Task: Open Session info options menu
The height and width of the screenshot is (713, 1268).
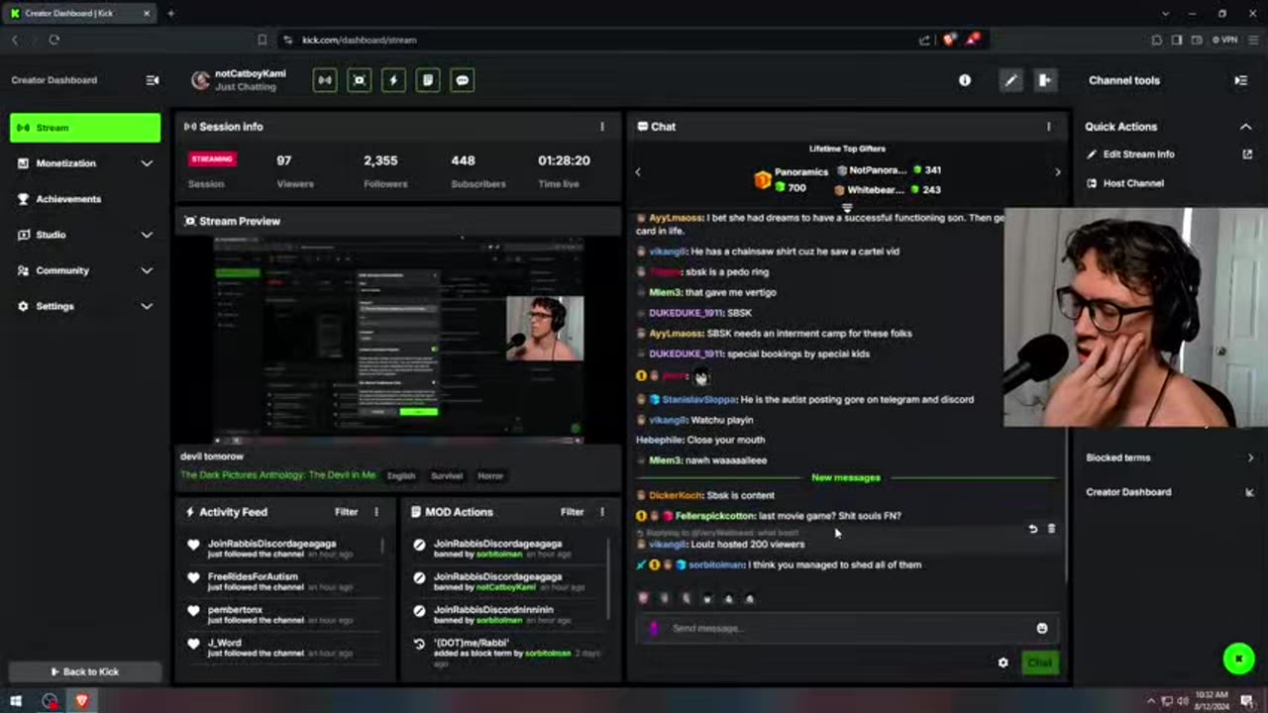Action: (601, 127)
